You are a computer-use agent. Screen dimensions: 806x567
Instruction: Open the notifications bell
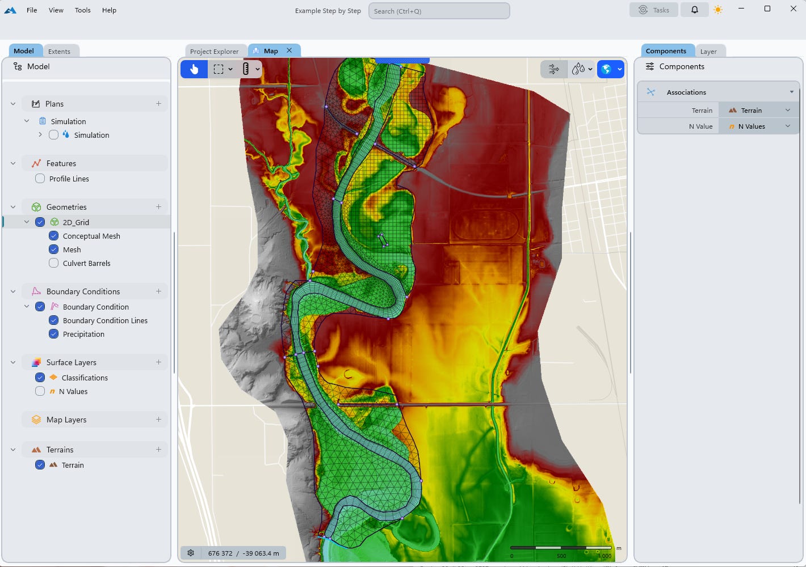(694, 10)
